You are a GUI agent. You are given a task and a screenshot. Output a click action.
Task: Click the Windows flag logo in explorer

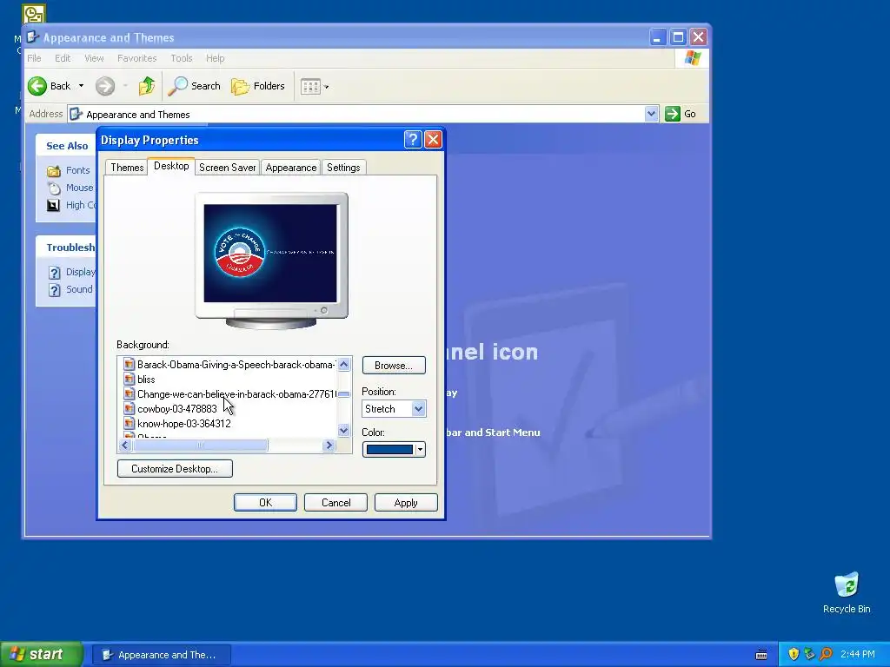tap(692, 58)
